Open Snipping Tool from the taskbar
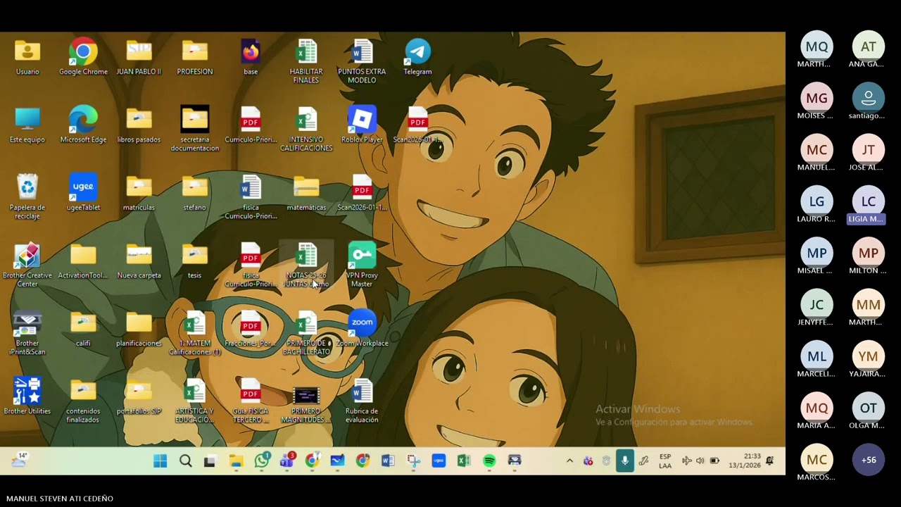The image size is (901, 507). (414, 461)
